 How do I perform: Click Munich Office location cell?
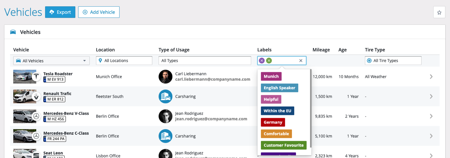tap(109, 77)
